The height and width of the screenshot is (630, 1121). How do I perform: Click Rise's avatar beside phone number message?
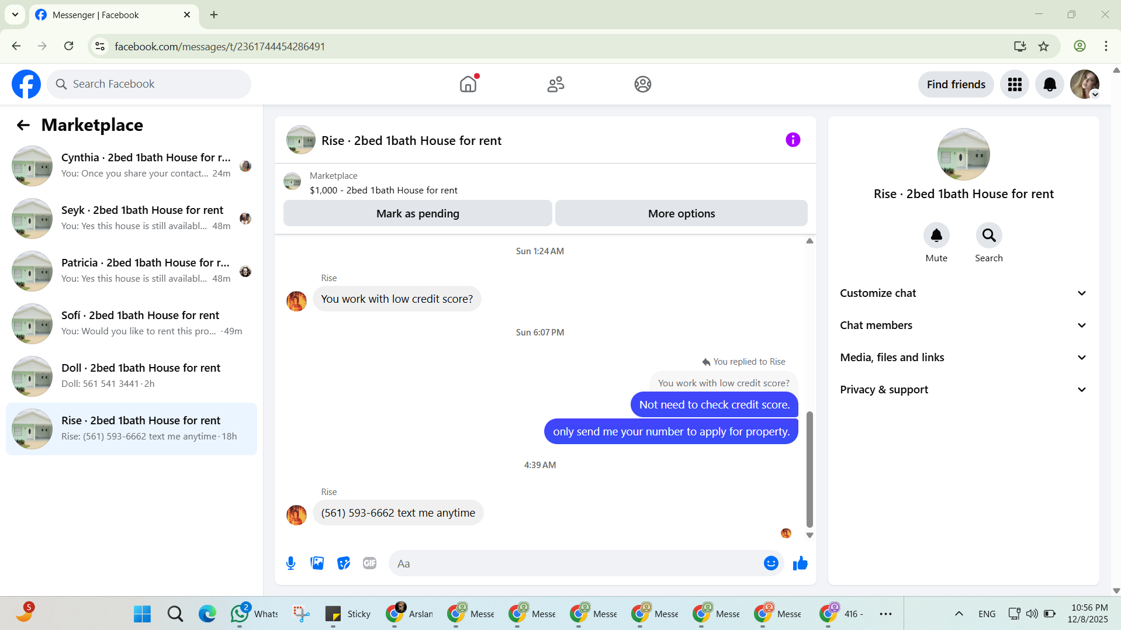click(x=296, y=515)
